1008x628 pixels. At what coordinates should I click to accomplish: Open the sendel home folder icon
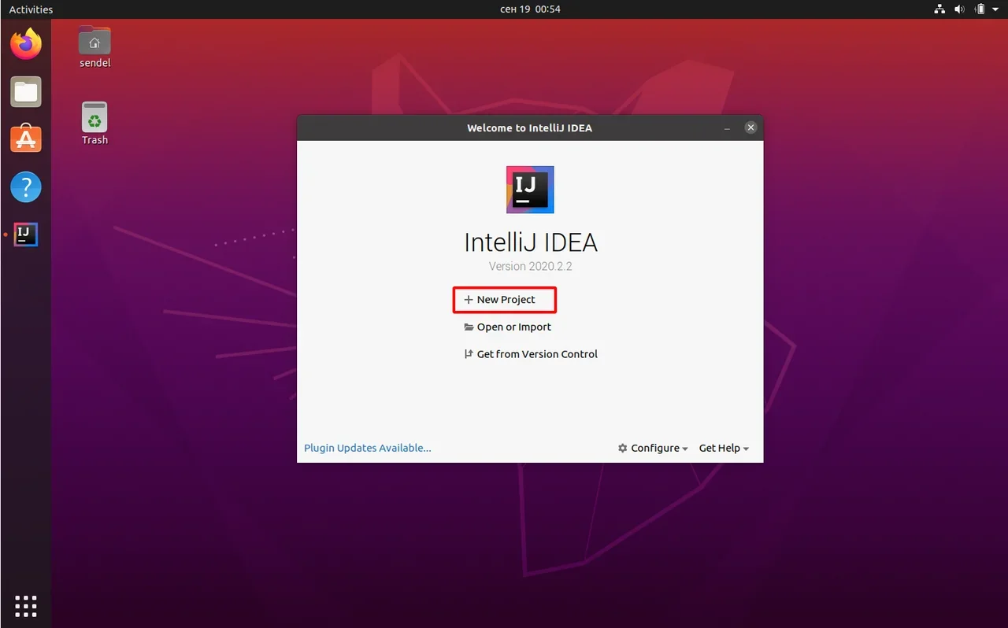(x=94, y=42)
